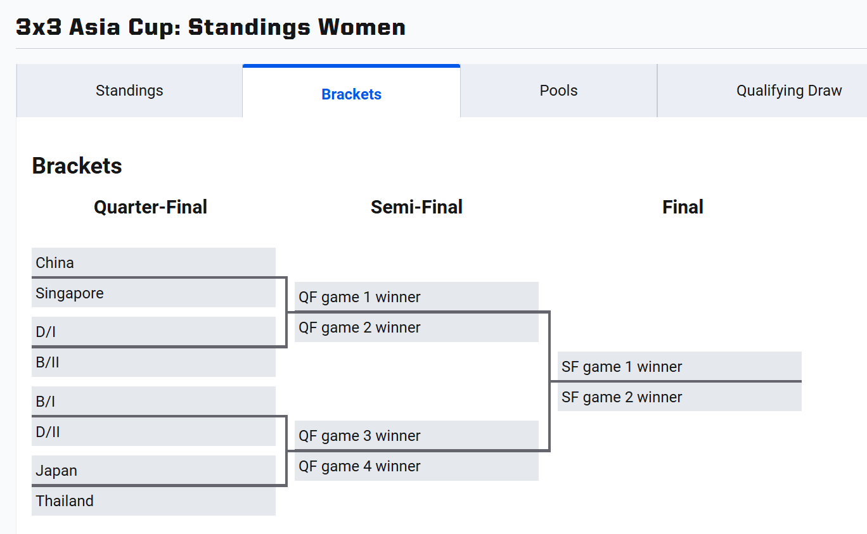Open the Standings tab
The width and height of the screenshot is (867, 534).
tap(129, 91)
